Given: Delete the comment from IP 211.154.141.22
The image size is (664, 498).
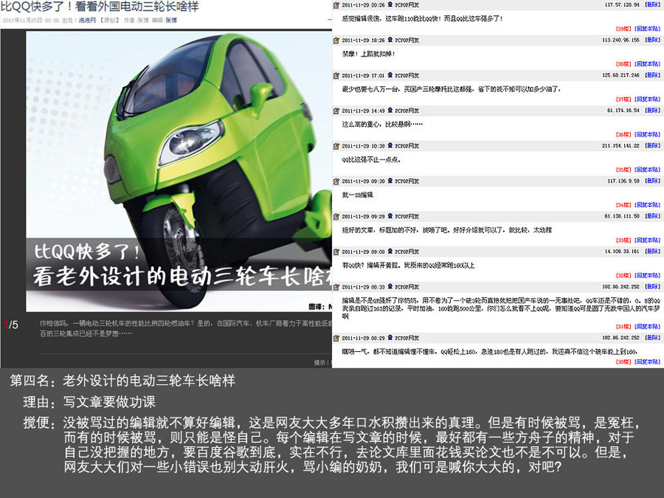Looking at the screenshot, I should tap(653, 145).
